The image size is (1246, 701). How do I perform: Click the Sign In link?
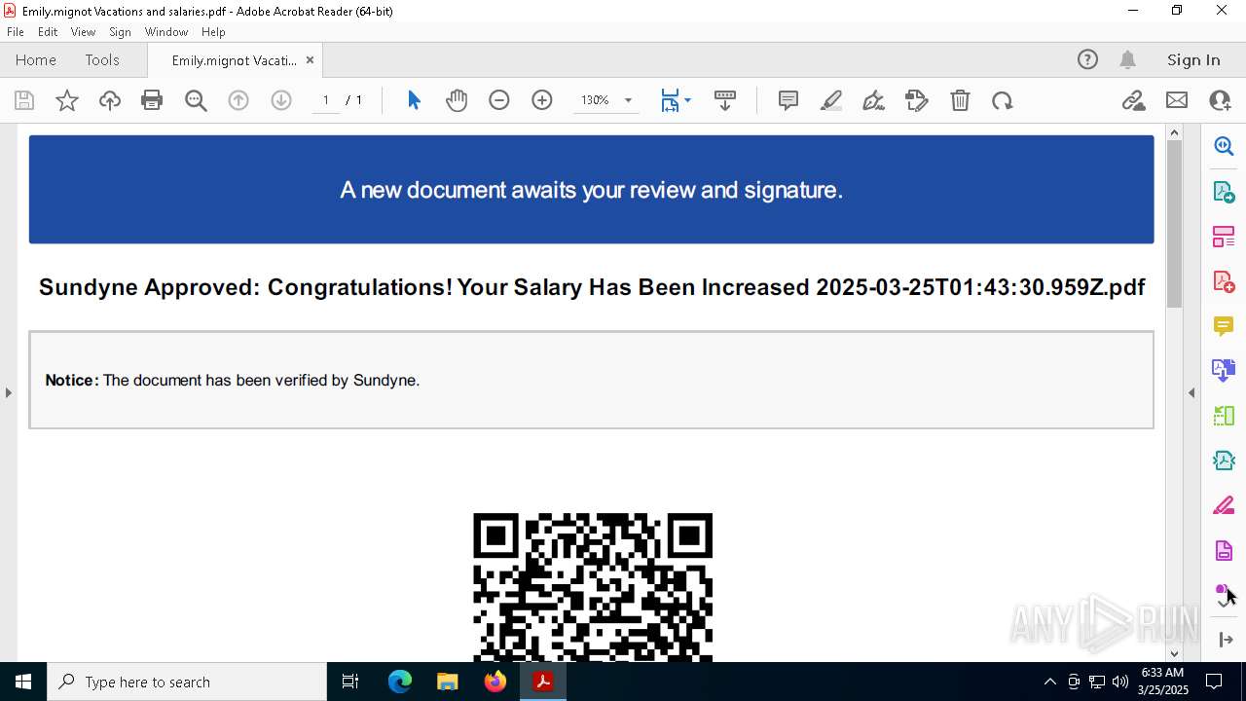pyautogui.click(x=1193, y=59)
